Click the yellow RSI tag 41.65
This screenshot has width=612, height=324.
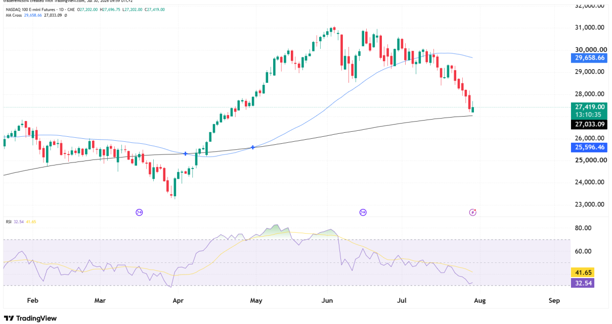(583, 272)
